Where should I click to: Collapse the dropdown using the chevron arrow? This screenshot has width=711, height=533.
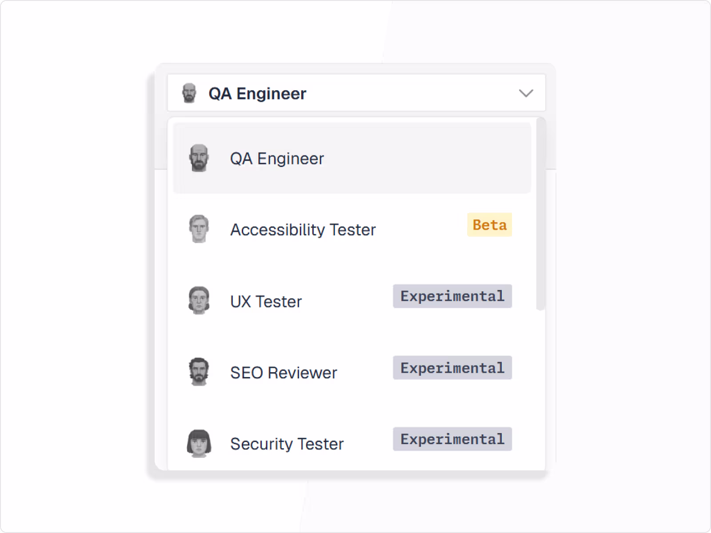click(x=526, y=93)
